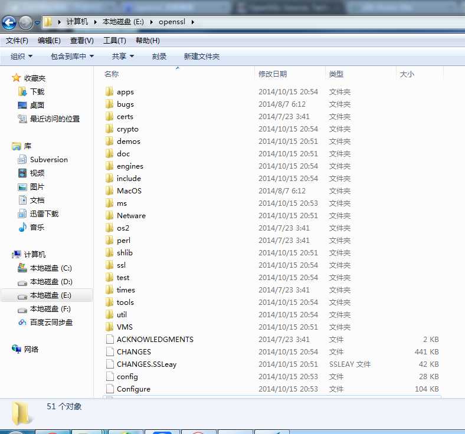Viewport: 465px width, 434px height.
Task: Select the demos folder
Action: pos(123,142)
